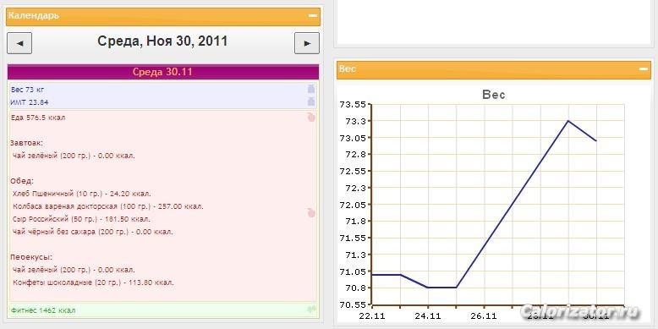
Task: Go to the next day in calendar
Action: [307, 43]
